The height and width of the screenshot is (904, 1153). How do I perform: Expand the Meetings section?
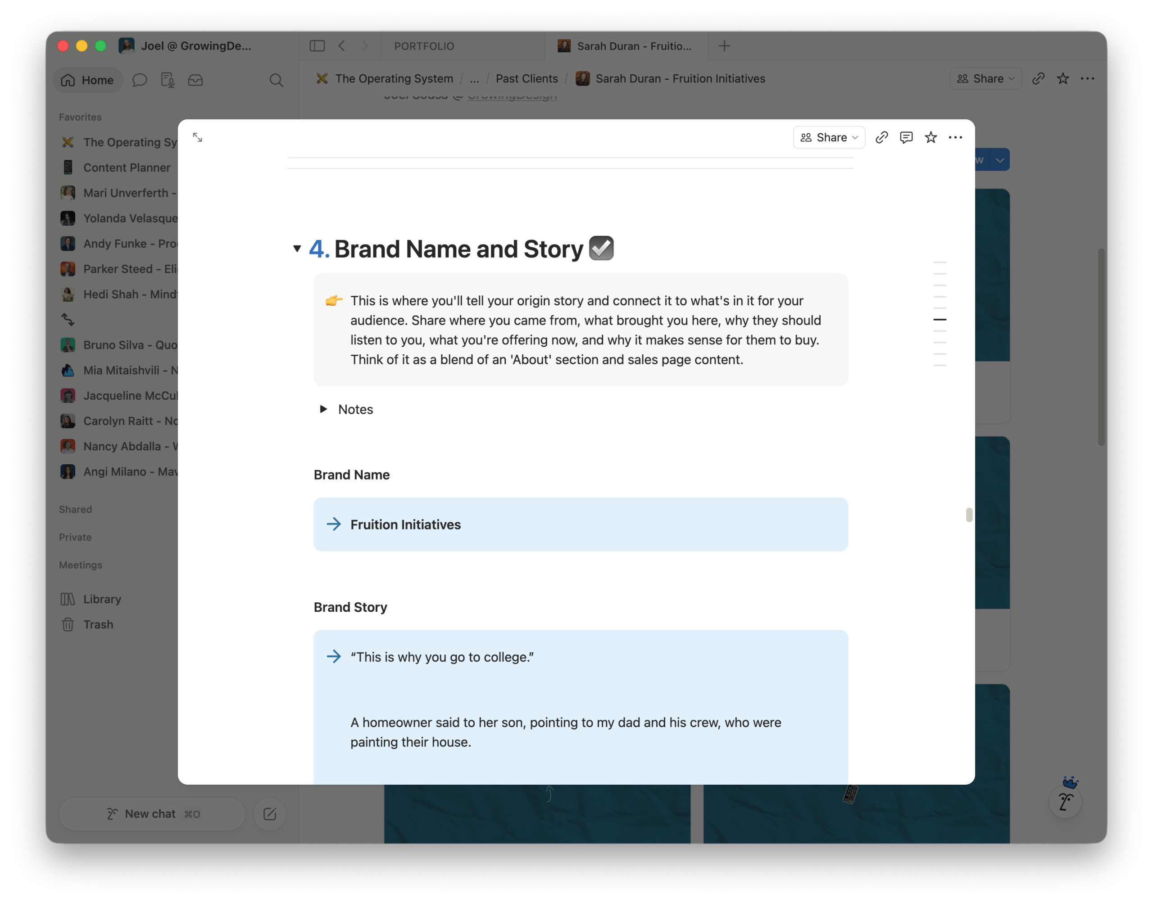tap(81, 565)
